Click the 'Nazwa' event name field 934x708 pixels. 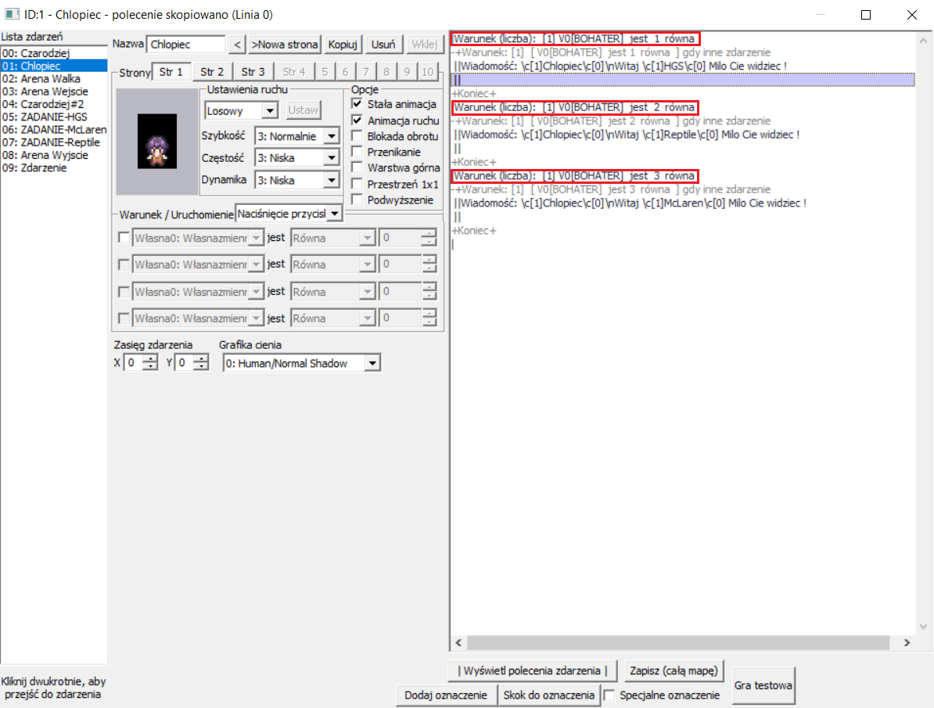pos(186,45)
